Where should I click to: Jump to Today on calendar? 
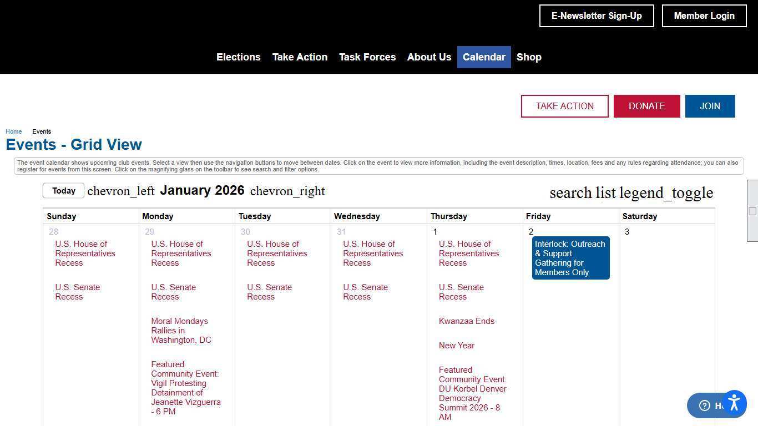coord(64,191)
